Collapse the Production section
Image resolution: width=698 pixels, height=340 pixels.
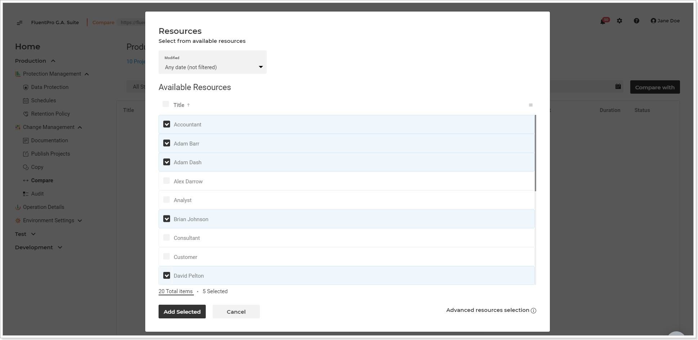pyautogui.click(x=53, y=61)
